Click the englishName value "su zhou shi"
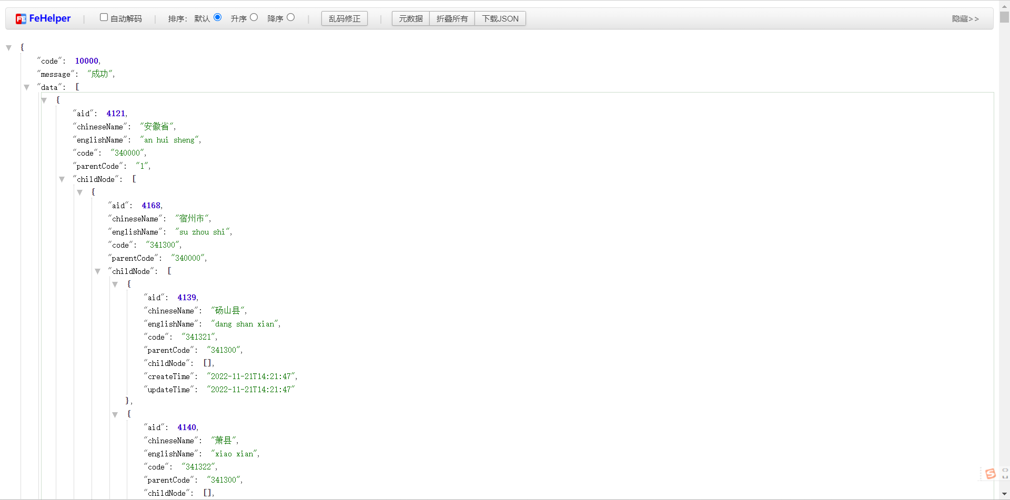Image resolution: width=1010 pixels, height=500 pixels. 203,232
